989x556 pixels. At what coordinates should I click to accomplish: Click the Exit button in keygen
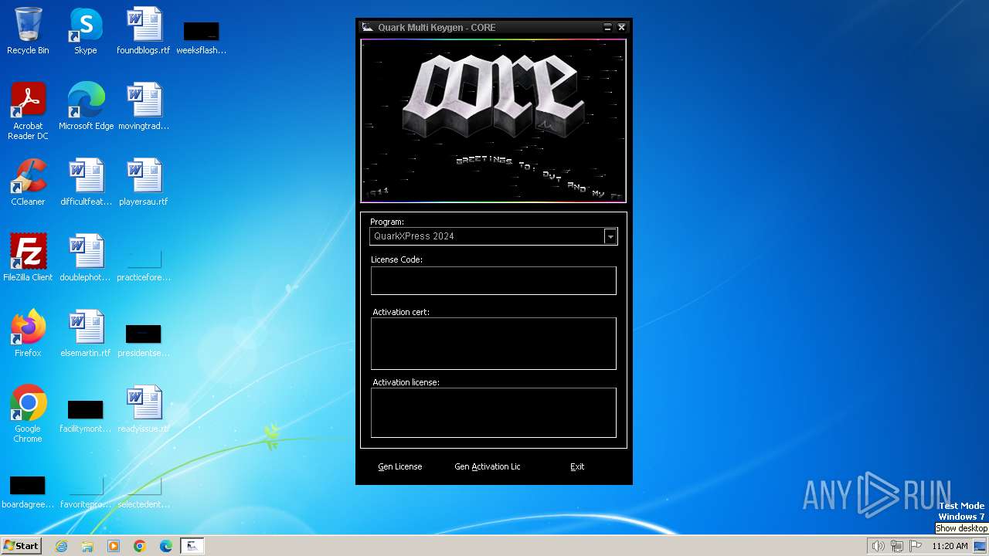coord(577,466)
